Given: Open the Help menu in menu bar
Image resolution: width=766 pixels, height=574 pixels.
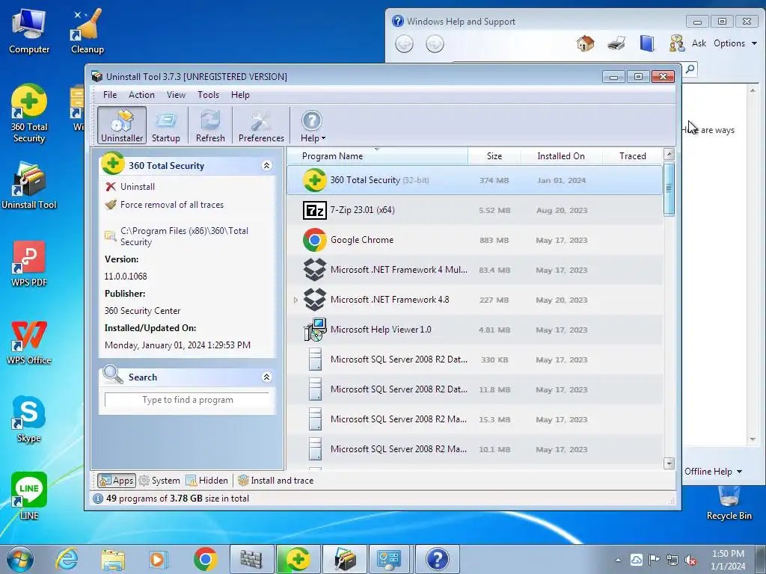Looking at the screenshot, I should coord(240,95).
